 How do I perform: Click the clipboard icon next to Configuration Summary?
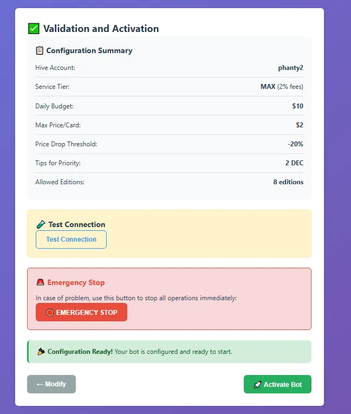40,50
